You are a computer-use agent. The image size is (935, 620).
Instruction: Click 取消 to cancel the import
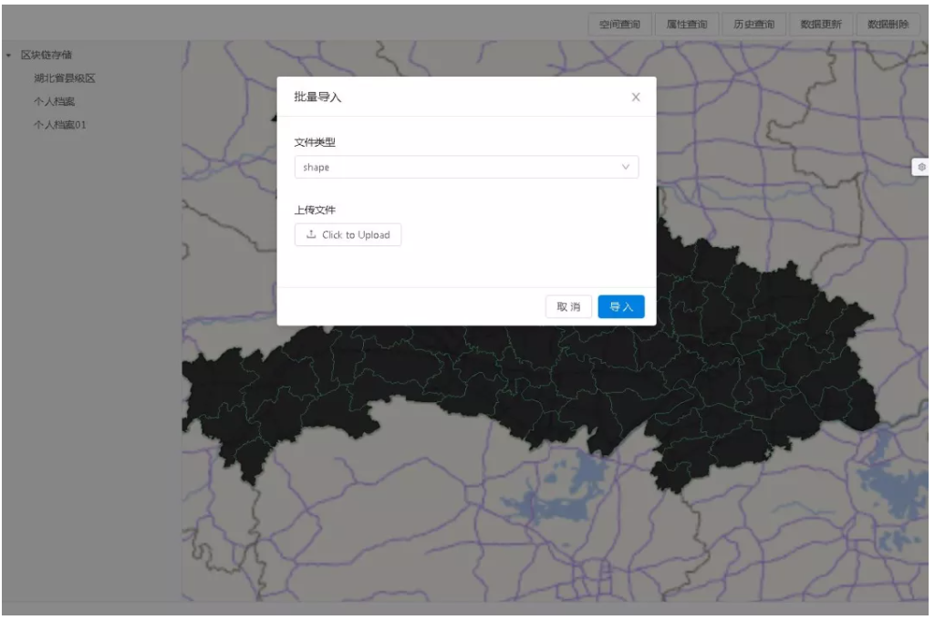click(568, 306)
